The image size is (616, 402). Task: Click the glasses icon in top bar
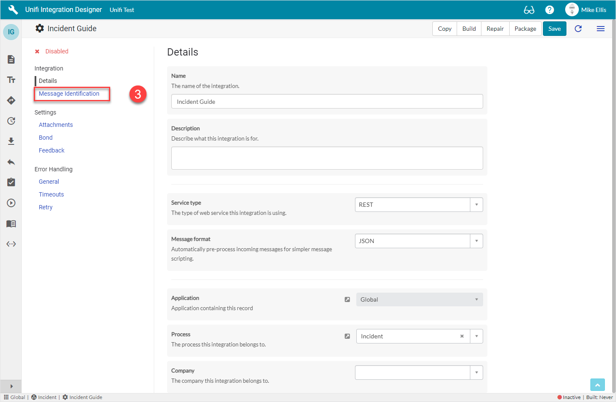coord(529,10)
